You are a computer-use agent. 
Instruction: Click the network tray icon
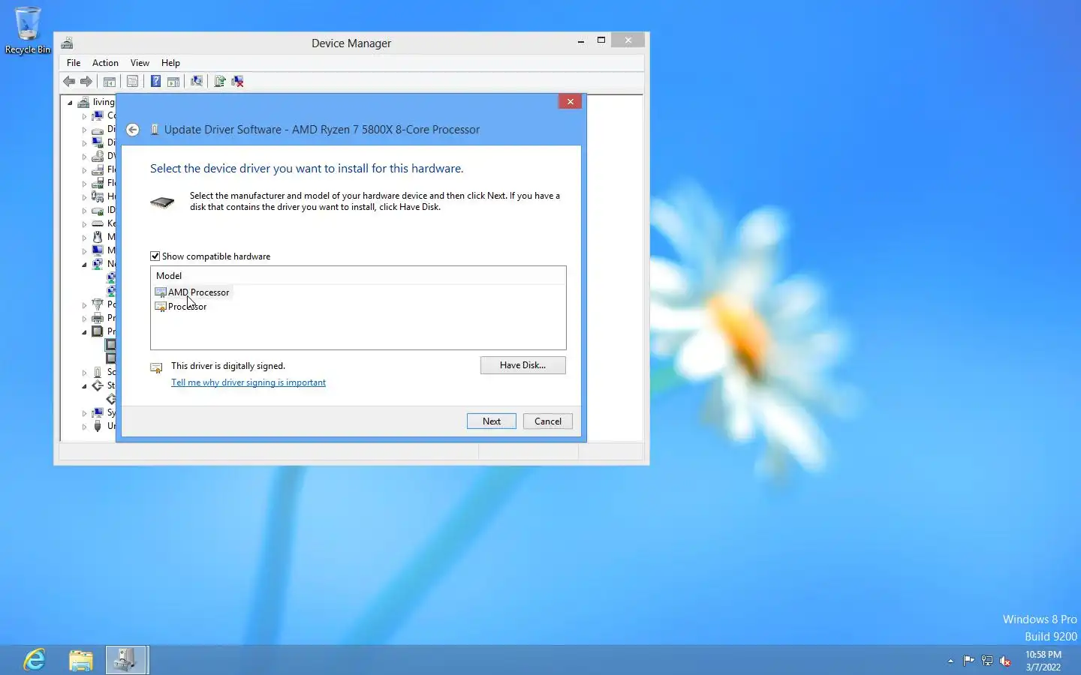987,661
